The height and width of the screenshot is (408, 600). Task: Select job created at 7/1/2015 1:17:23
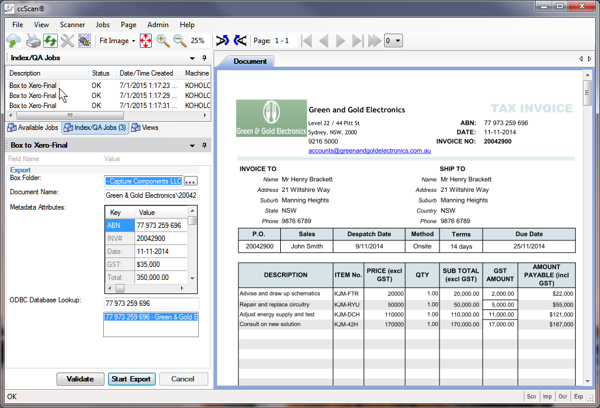click(109, 86)
